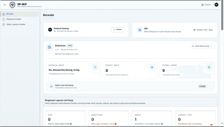This screenshot has width=224, height=127.
Task: Click the Version 1.0.0 - Beta info icon
Action: [x=195, y=30]
